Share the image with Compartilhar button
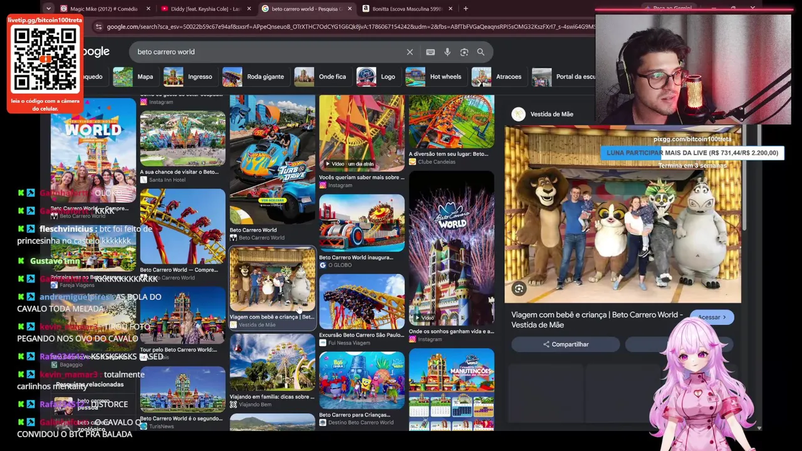Screen dimensions: 802x451 coord(566,344)
